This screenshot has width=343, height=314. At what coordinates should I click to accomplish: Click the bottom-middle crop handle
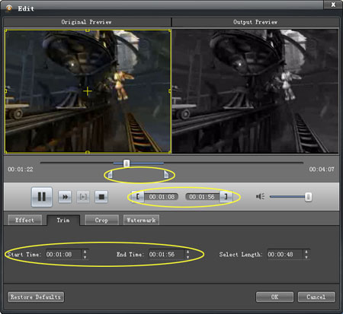click(x=88, y=152)
